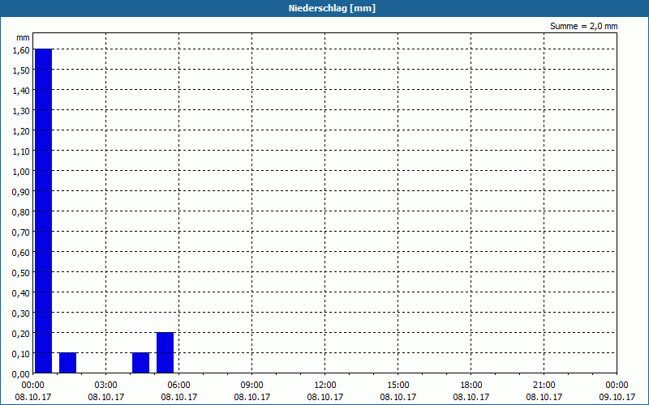Click the 0,80 y-axis value

click(21, 211)
